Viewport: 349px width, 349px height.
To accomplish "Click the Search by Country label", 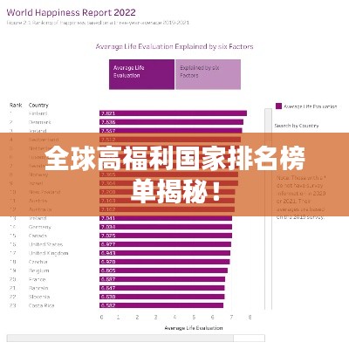I will pos(297,126).
